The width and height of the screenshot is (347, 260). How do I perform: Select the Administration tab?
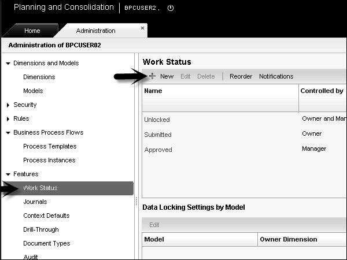pos(95,31)
